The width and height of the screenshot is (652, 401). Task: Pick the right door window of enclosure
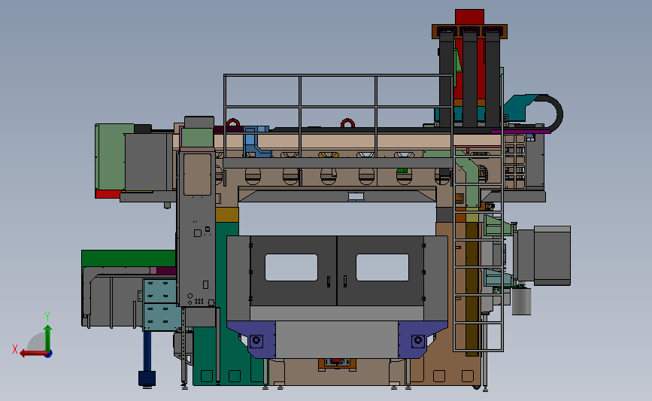(382, 268)
